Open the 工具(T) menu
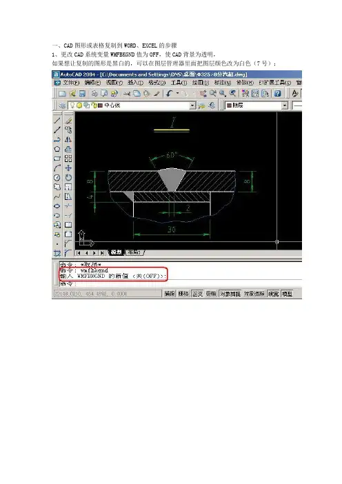 point(179,83)
